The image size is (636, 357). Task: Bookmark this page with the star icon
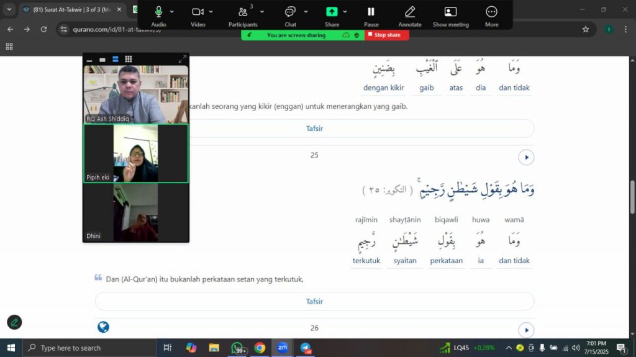[585, 29]
